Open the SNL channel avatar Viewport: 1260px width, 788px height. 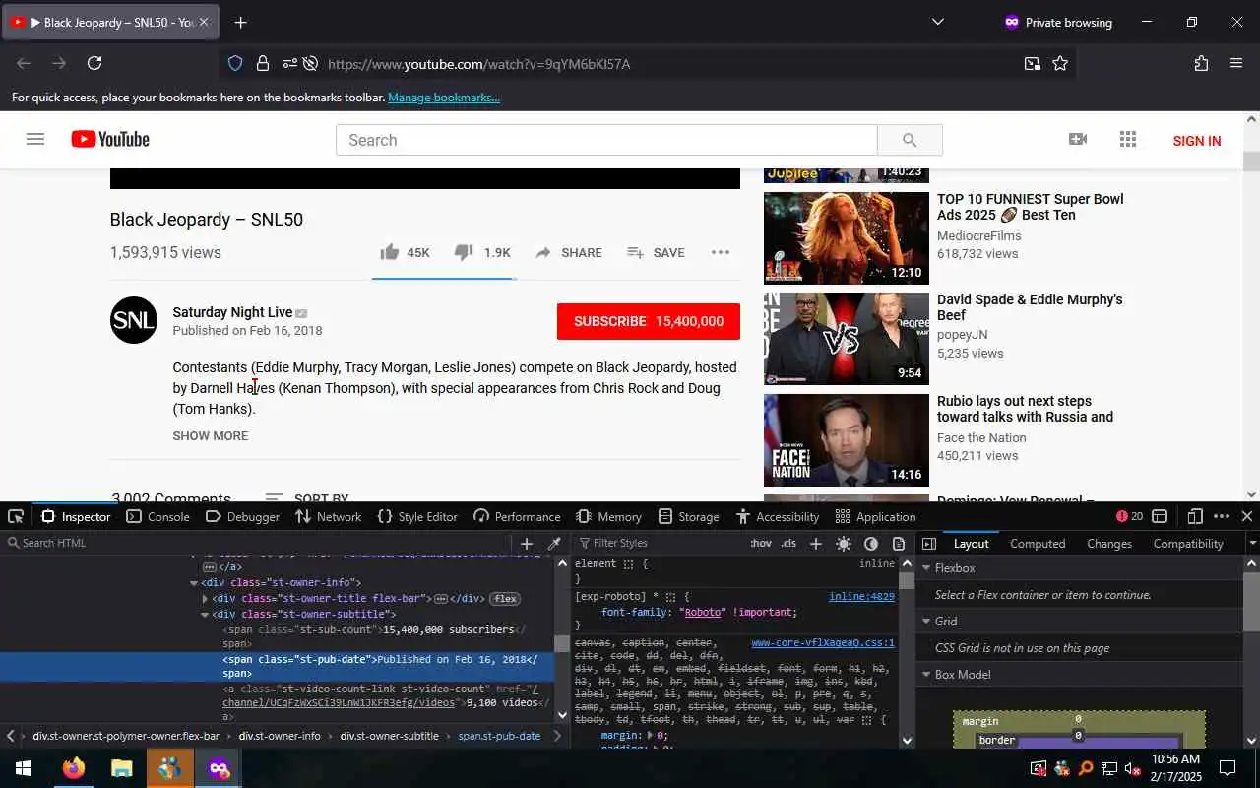(134, 320)
